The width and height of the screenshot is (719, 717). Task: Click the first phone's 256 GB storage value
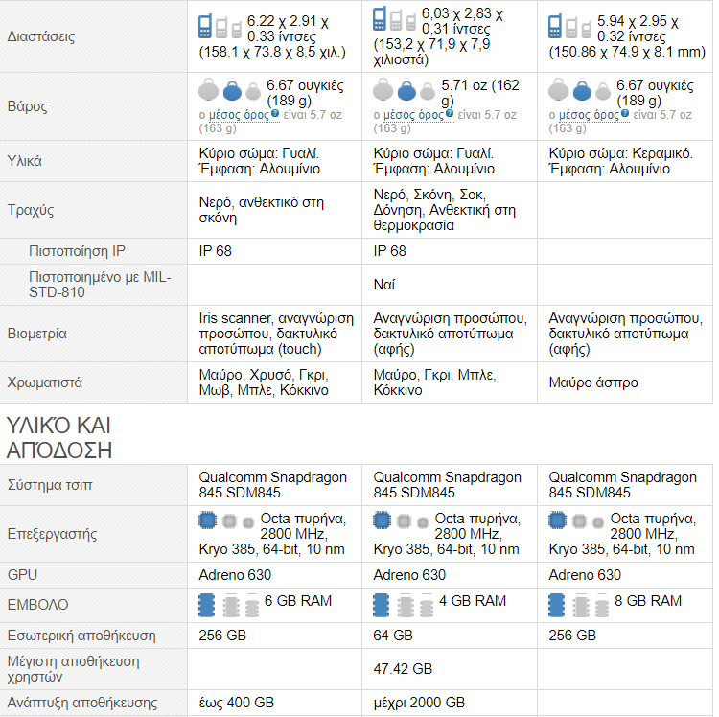[x=222, y=636]
